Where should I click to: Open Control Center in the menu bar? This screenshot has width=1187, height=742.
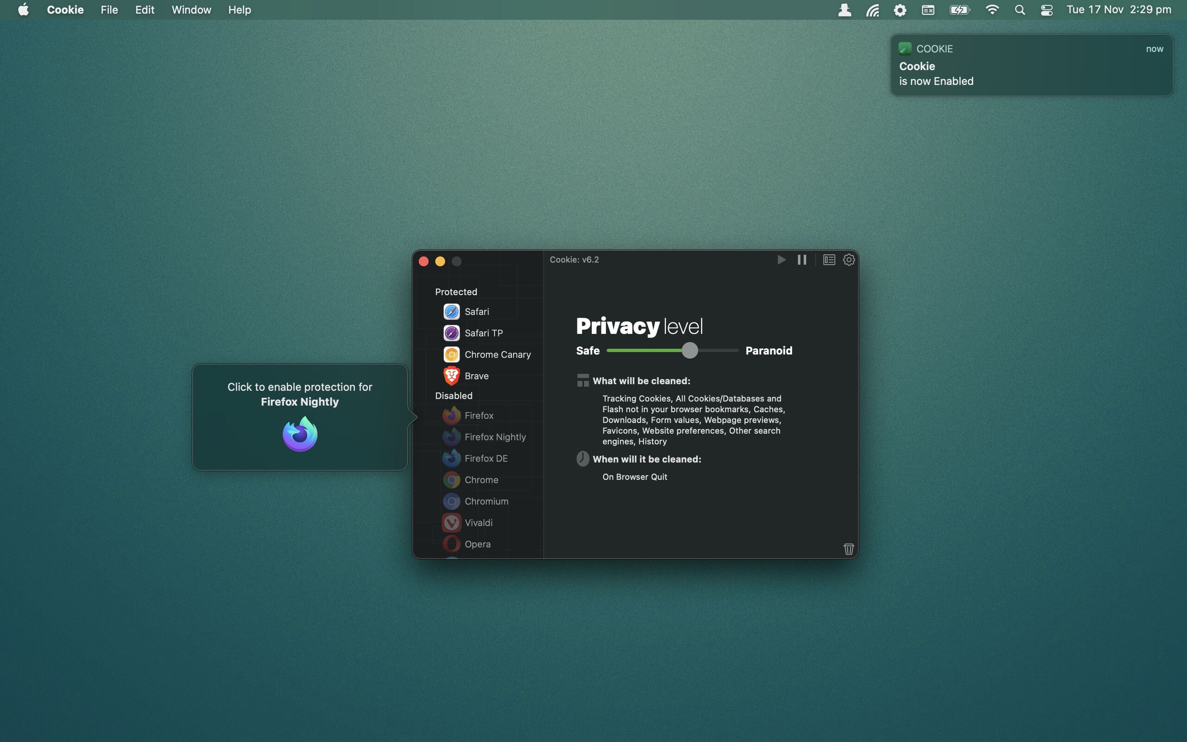[1046, 10]
